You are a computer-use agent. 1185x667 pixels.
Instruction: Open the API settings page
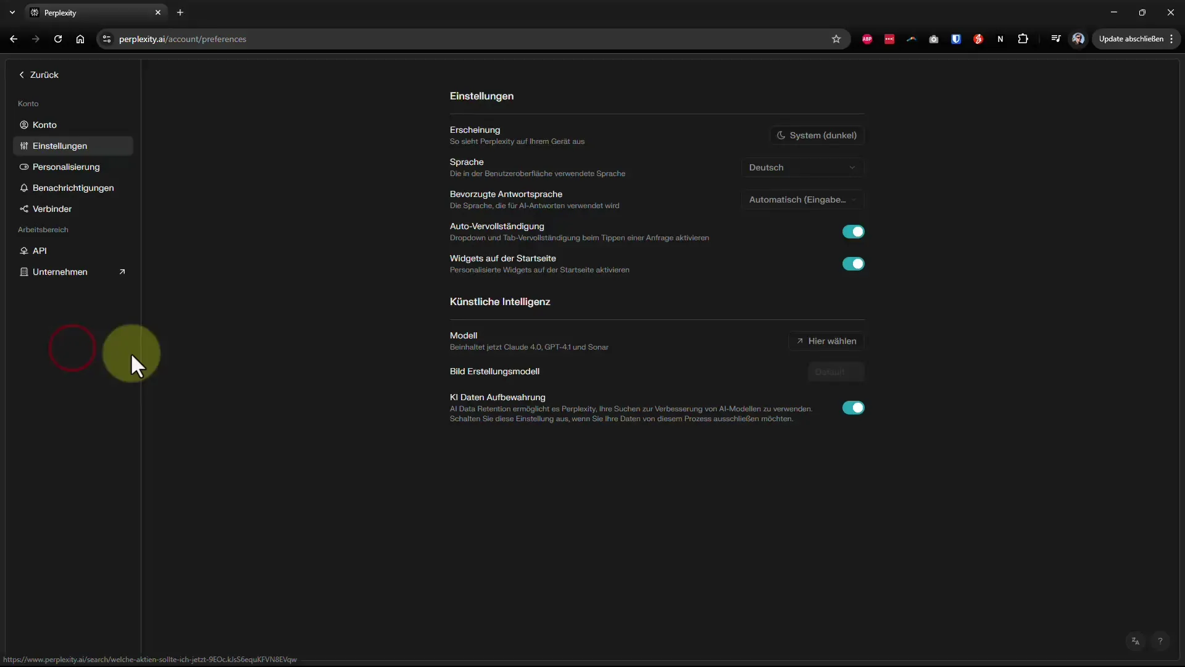pyautogui.click(x=73, y=251)
